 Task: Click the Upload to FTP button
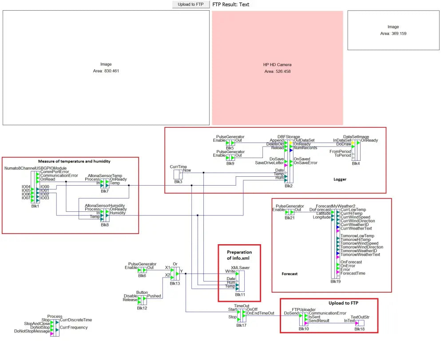click(190, 4)
